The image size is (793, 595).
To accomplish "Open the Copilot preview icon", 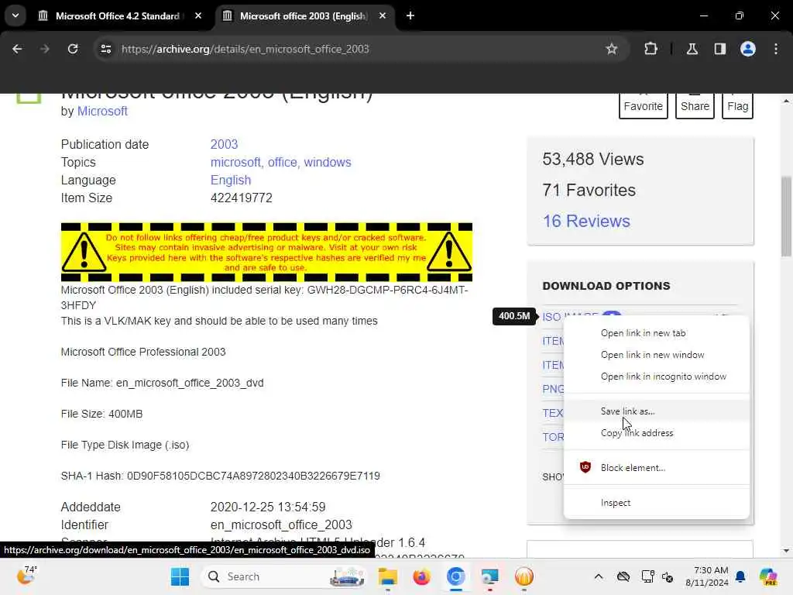I will [767, 576].
